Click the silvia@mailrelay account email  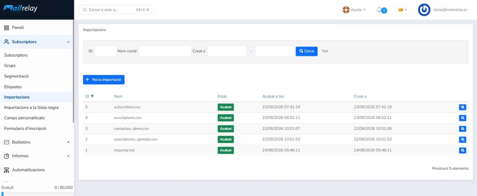point(450,10)
